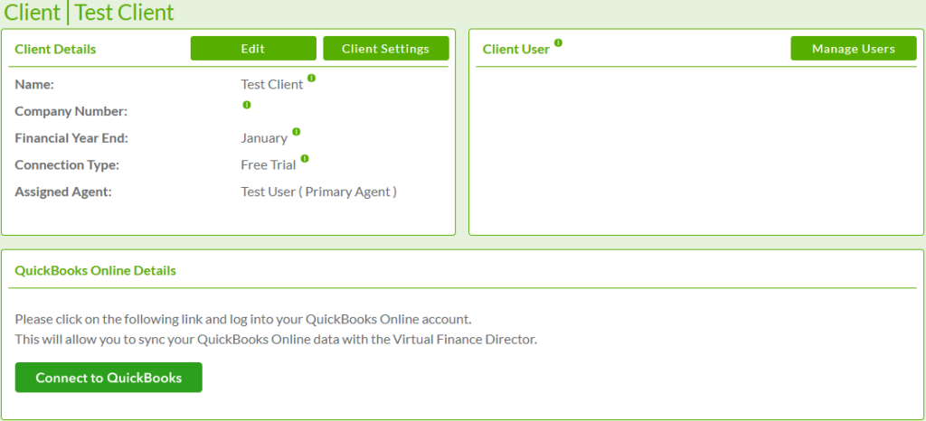Click the 'Test User ( Primary Agent )' text
926x421 pixels.
[x=318, y=192]
